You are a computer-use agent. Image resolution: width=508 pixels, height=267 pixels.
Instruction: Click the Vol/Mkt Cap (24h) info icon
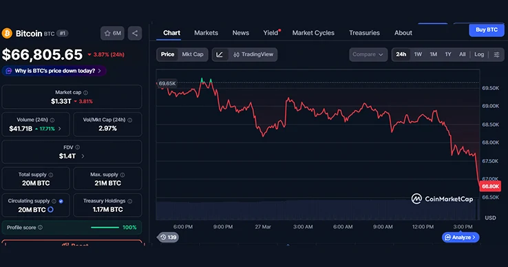[x=129, y=120]
